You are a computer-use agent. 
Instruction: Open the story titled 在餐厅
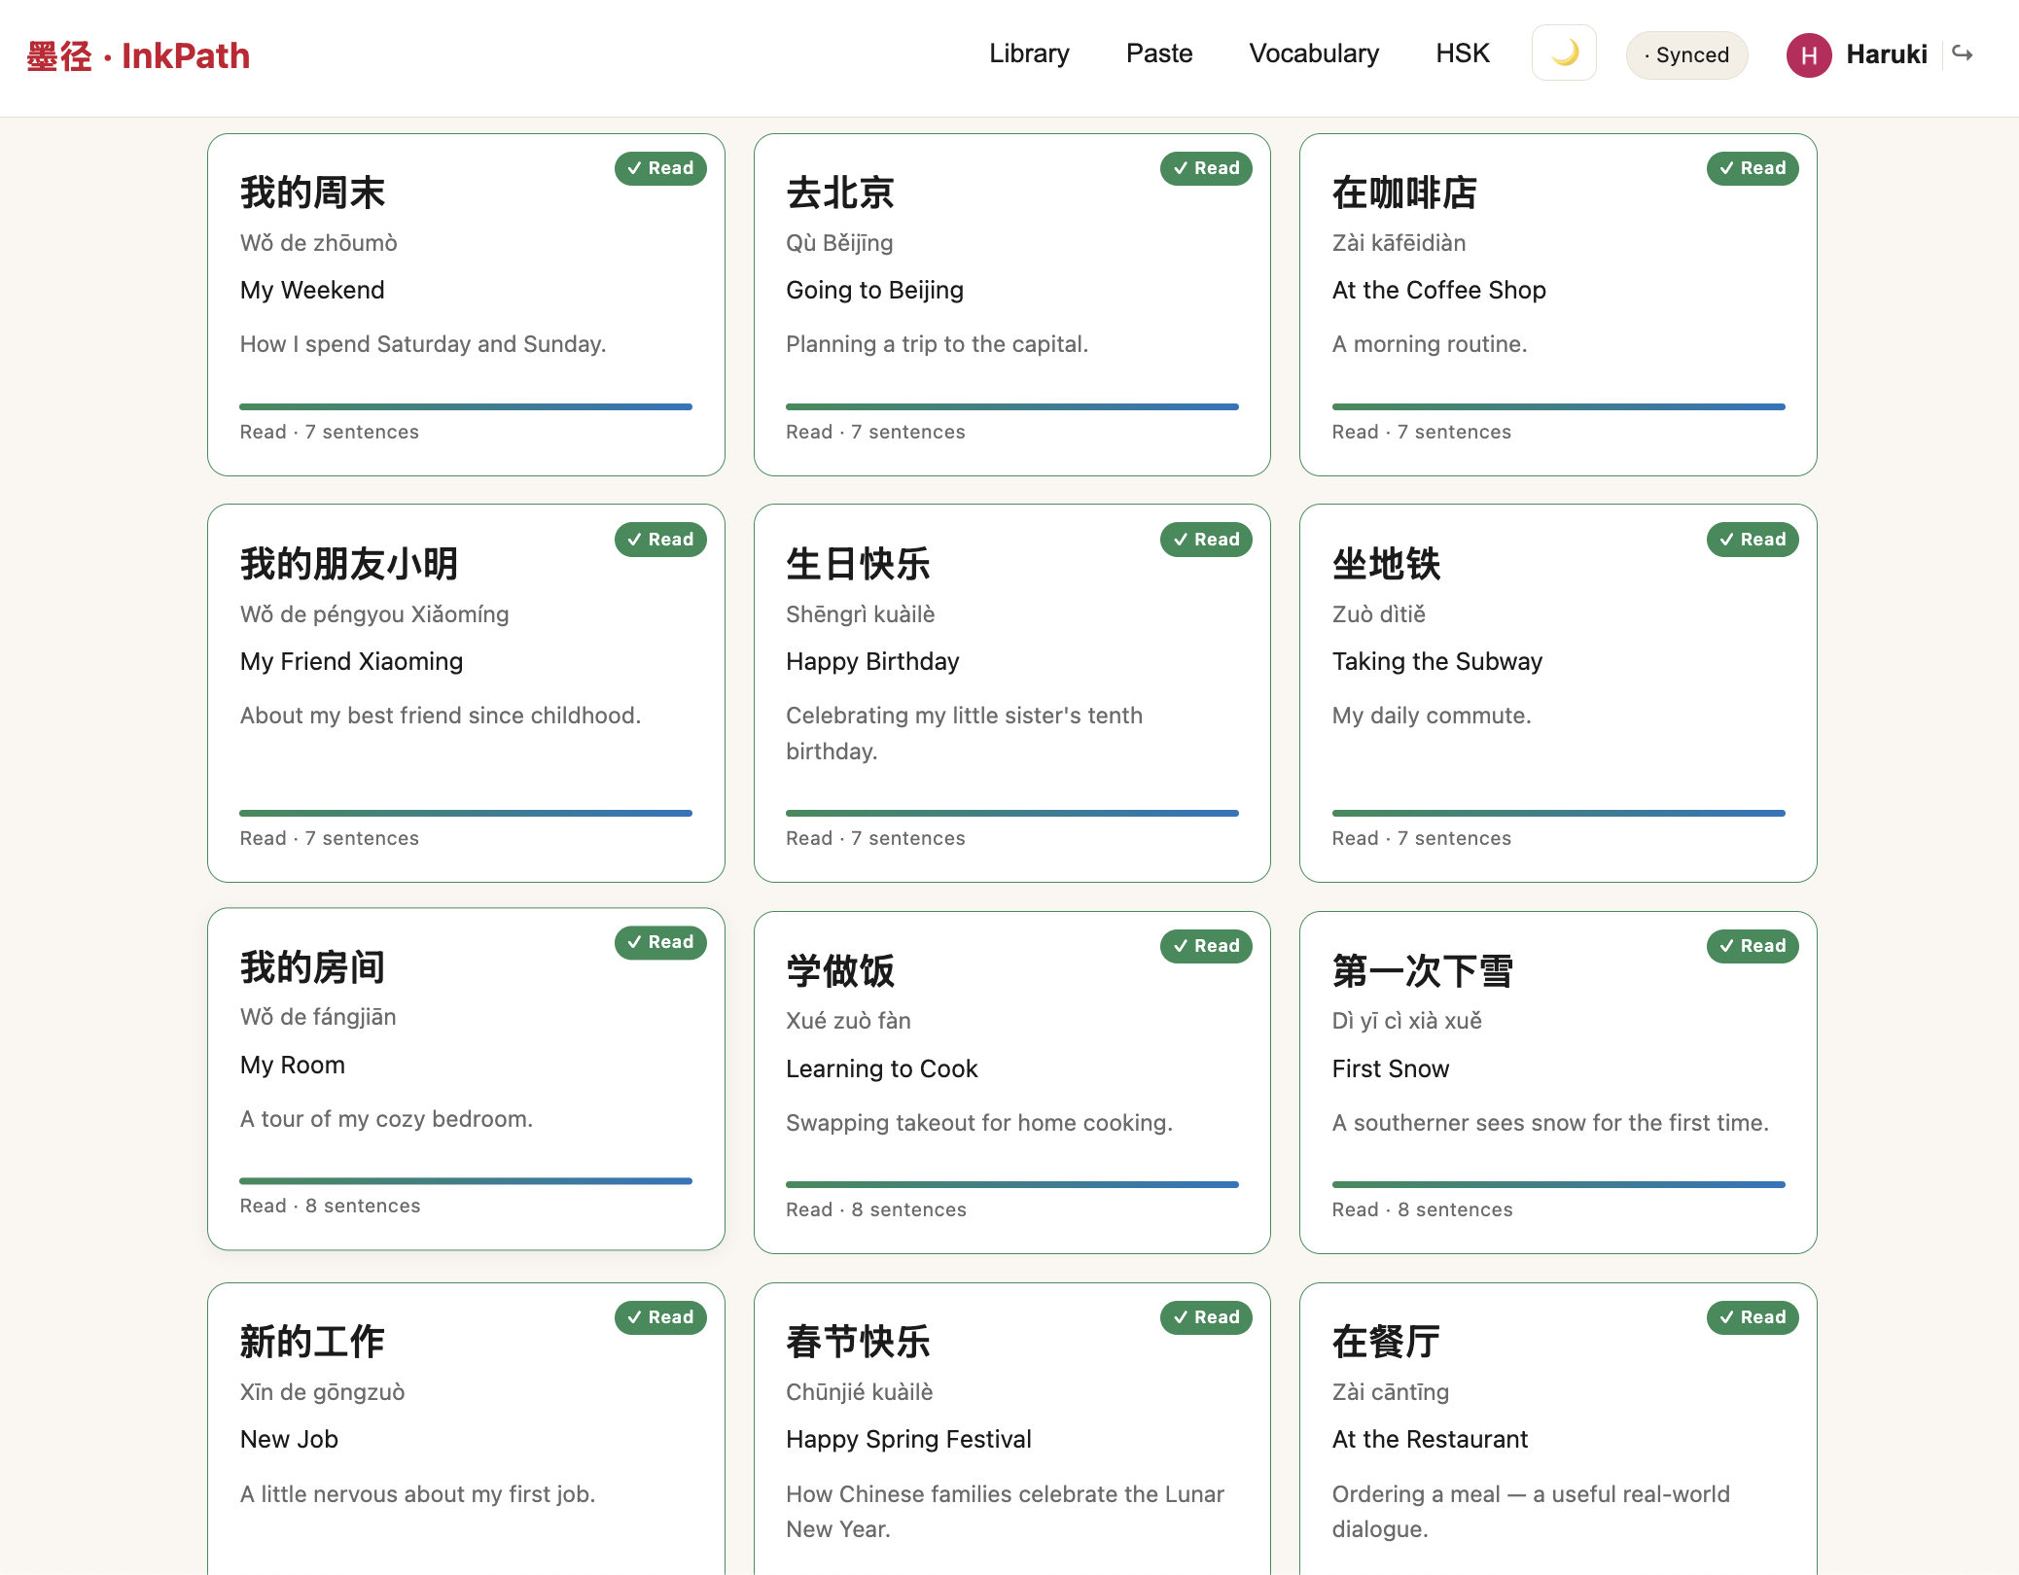pyautogui.click(x=1387, y=1342)
